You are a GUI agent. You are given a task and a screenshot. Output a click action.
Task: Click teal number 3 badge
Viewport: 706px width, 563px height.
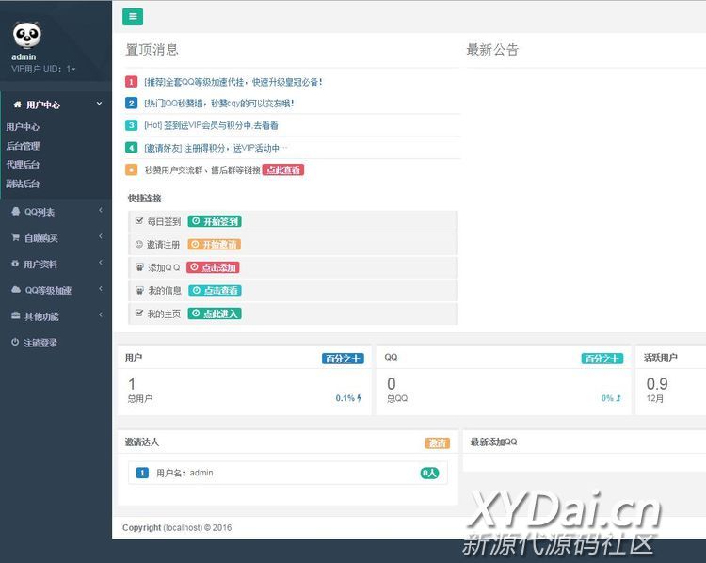(x=131, y=125)
